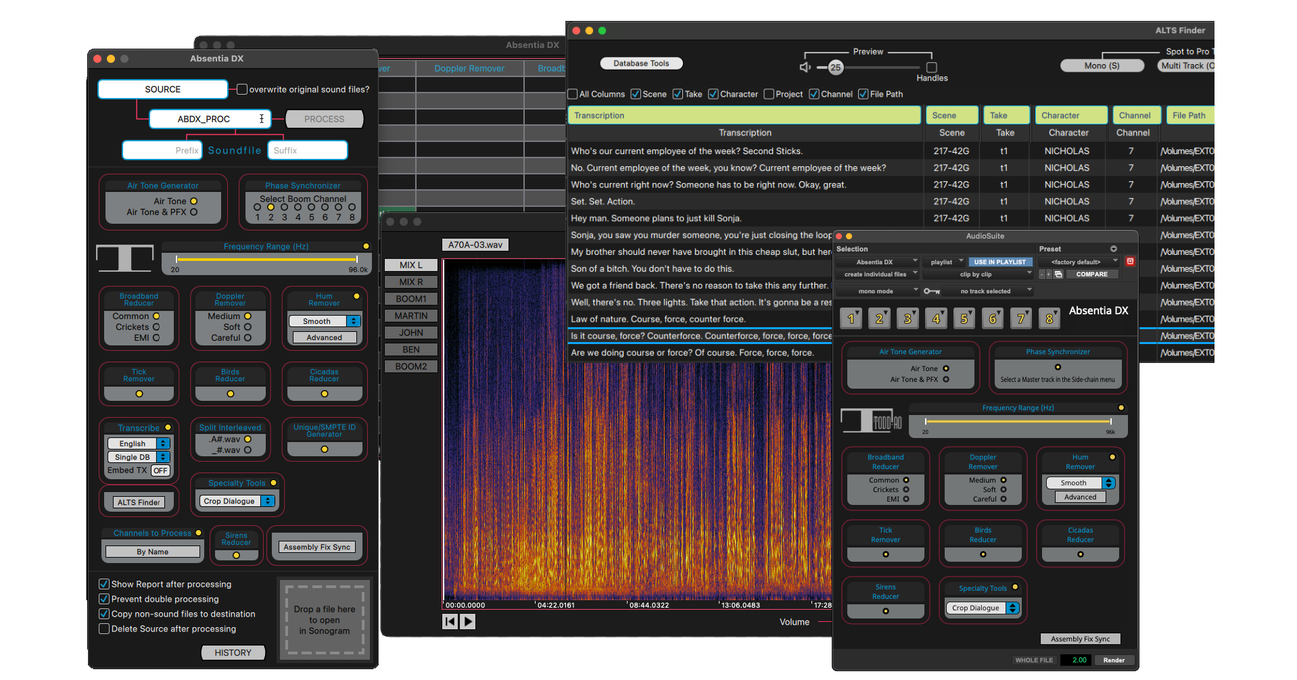Open the clip by clip dropdown

click(x=978, y=274)
